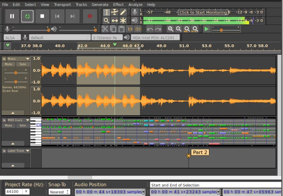Skip to start of the project
The height and width of the screenshot is (196, 283).
pyautogui.click(x=57, y=16)
